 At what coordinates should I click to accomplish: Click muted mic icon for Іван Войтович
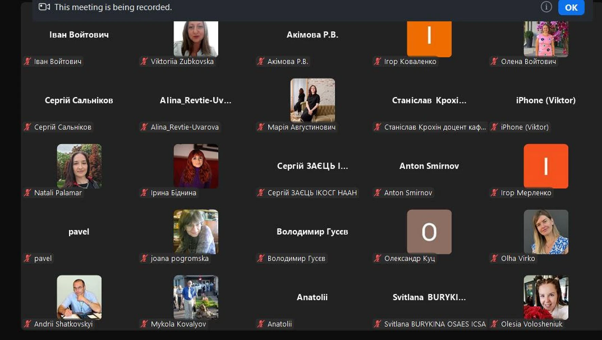point(28,62)
